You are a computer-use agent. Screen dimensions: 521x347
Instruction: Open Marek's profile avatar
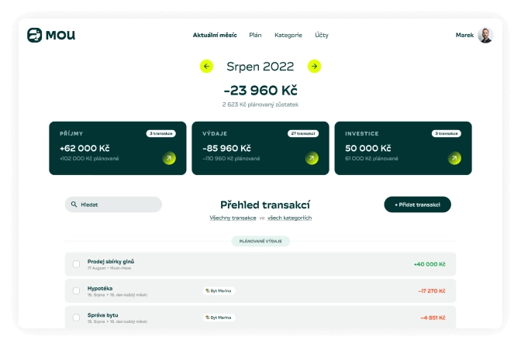[485, 35]
